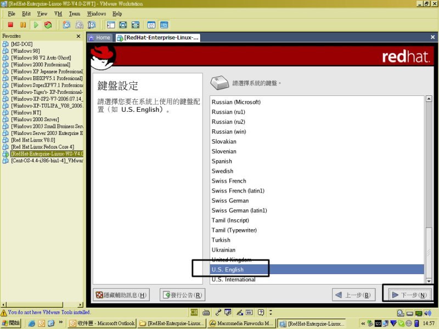Toggle the sidebar panel toolbar icon
Image resolution: width=439 pixels, height=329 pixels.
(111, 25)
